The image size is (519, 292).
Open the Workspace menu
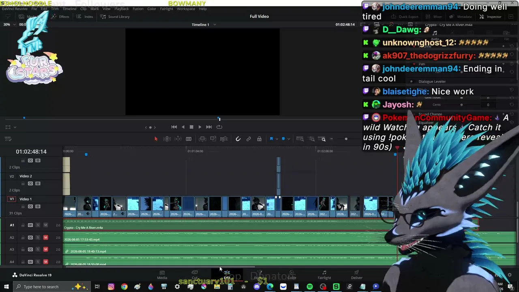[186, 9]
